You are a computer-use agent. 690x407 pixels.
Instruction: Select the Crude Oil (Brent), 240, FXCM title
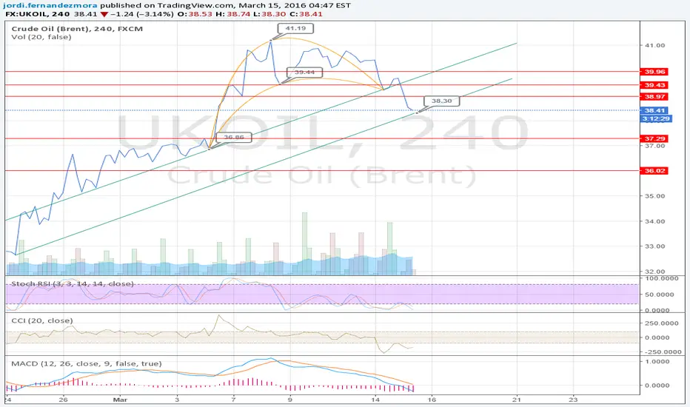point(77,29)
